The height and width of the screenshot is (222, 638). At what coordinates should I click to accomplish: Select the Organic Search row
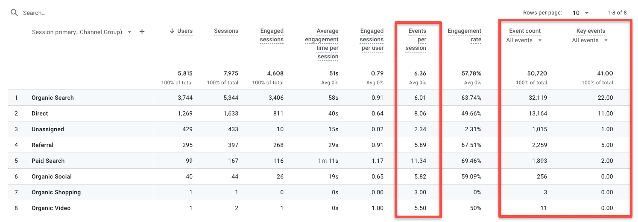coord(53,98)
